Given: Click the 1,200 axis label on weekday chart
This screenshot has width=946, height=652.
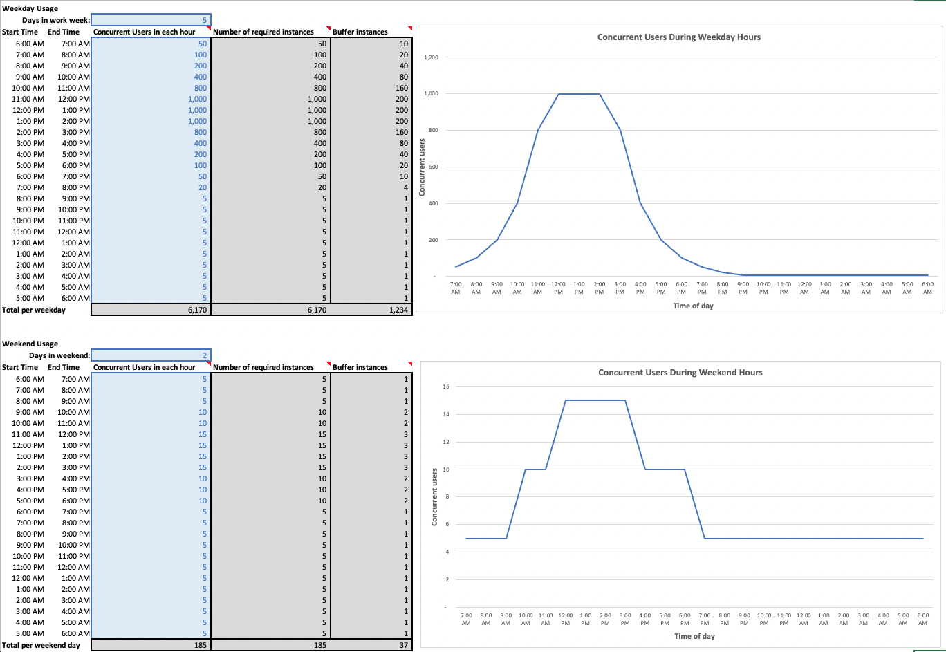Looking at the screenshot, I should click(x=432, y=57).
